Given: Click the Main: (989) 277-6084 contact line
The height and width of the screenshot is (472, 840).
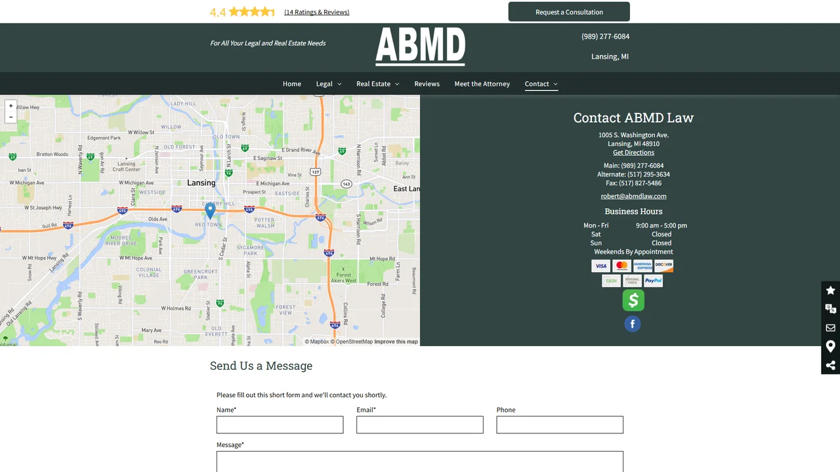Looking at the screenshot, I should click(x=634, y=166).
